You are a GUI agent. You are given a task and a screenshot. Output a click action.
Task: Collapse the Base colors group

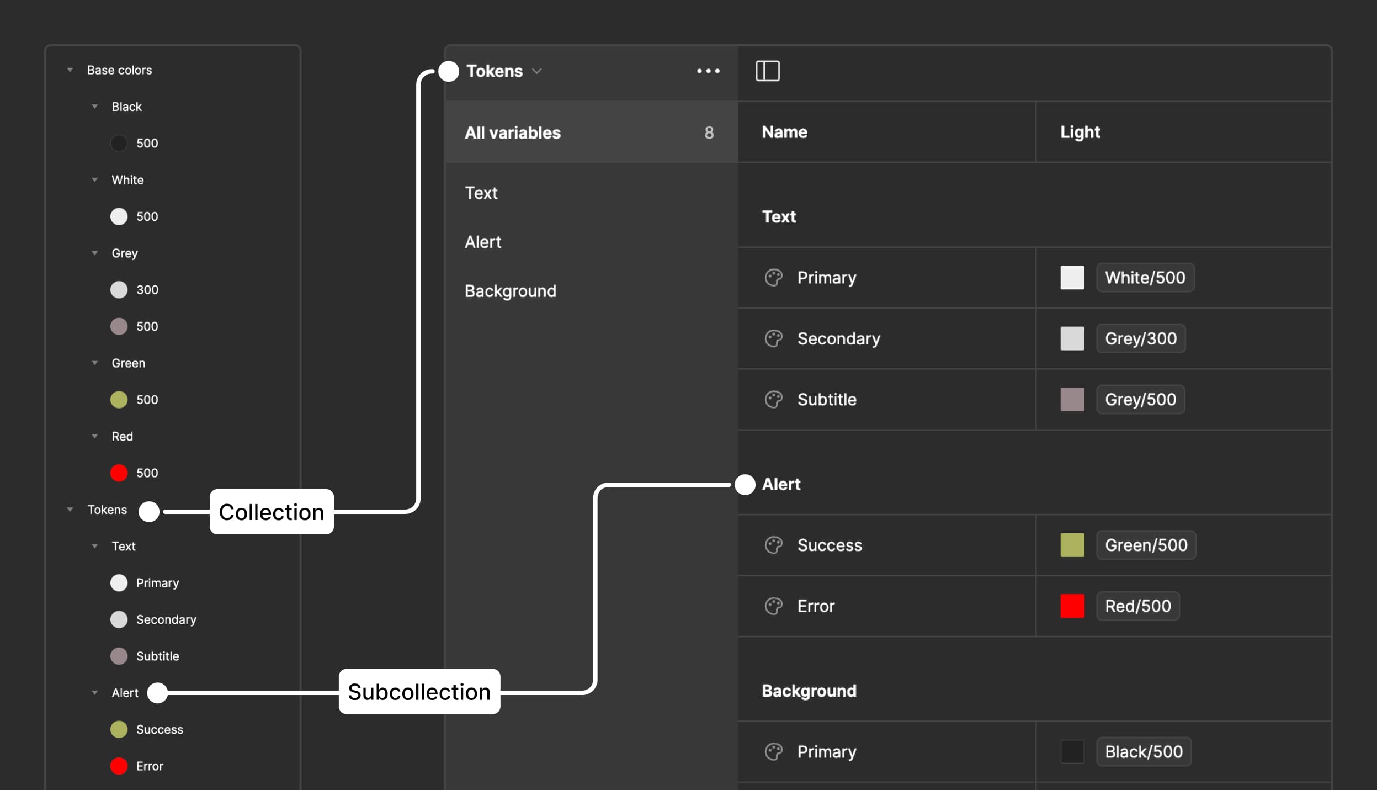click(70, 70)
